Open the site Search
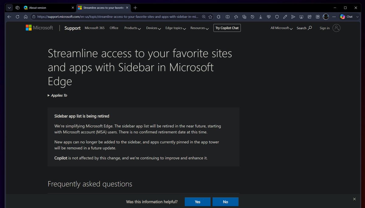The image size is (365, 208). coord(304,28)
